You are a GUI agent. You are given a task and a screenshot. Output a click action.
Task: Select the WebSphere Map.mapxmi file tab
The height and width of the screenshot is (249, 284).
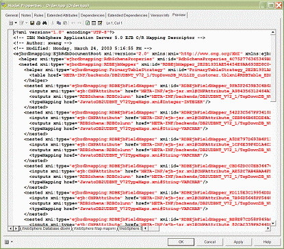click(94, 228)
